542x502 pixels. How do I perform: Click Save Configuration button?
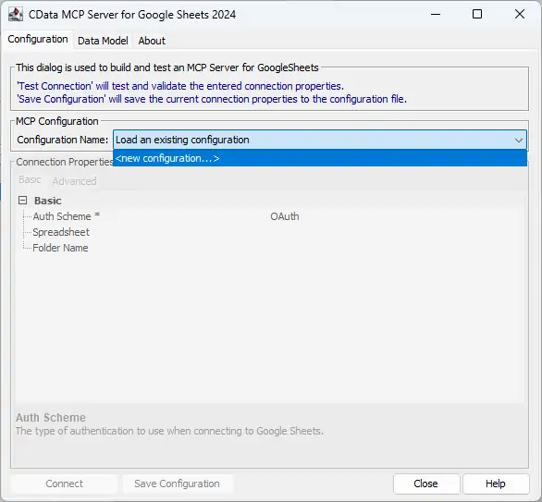point(177,484)
